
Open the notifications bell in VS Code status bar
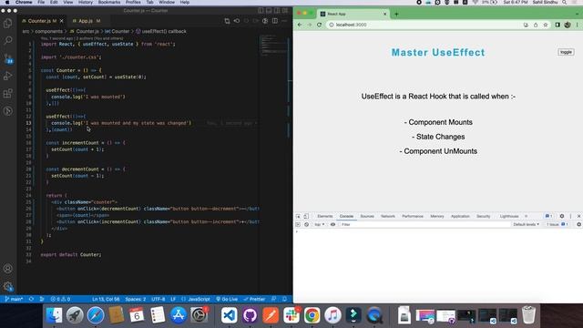[x=284, y=299]
